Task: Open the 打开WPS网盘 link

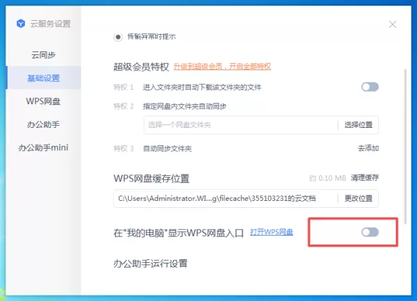Action: [x=272, y=232]
